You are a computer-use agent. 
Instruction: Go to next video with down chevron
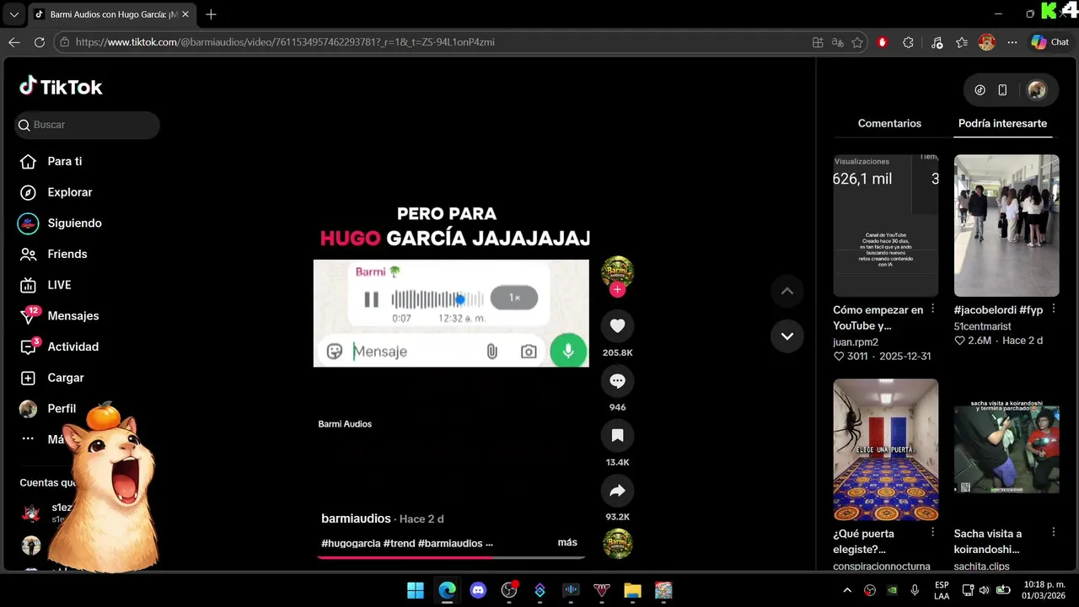pyautogui.click(x=786, y=336)
